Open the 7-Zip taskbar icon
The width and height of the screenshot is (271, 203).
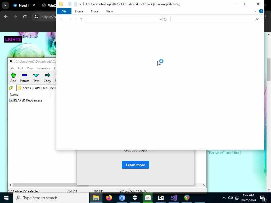click(x=161, y=198)
